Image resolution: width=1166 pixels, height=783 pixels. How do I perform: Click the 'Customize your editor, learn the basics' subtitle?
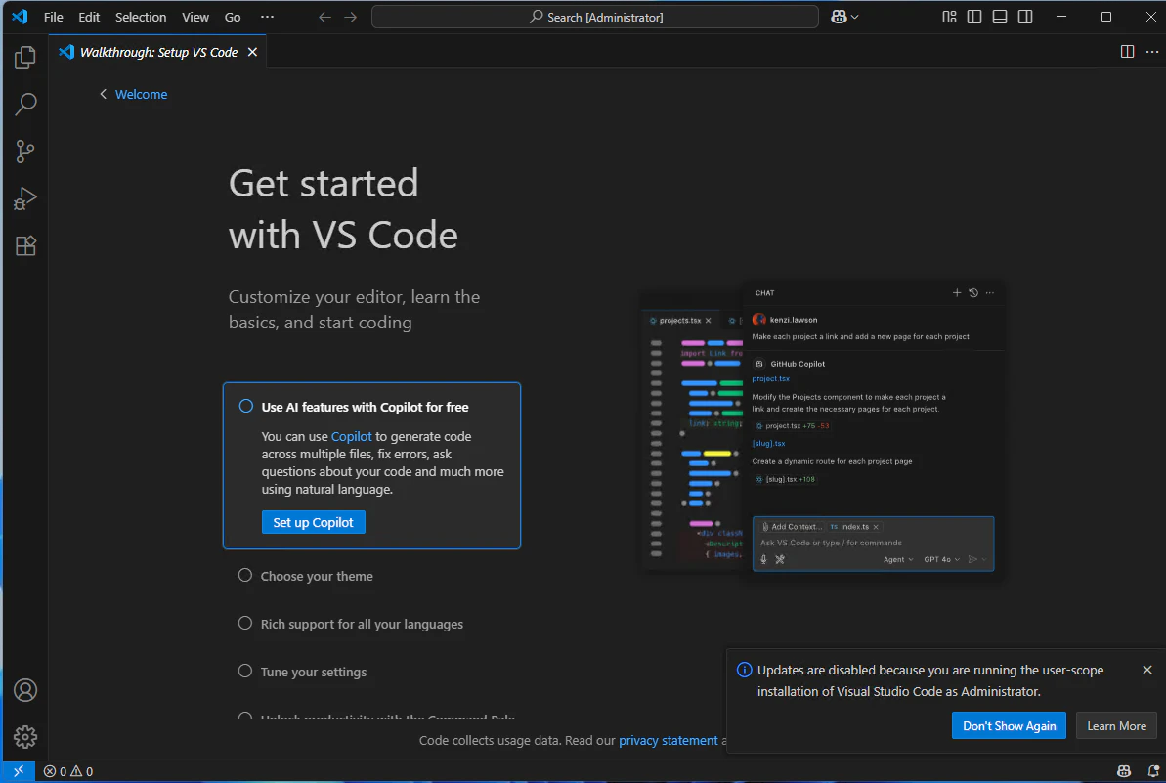click(354, 309)
